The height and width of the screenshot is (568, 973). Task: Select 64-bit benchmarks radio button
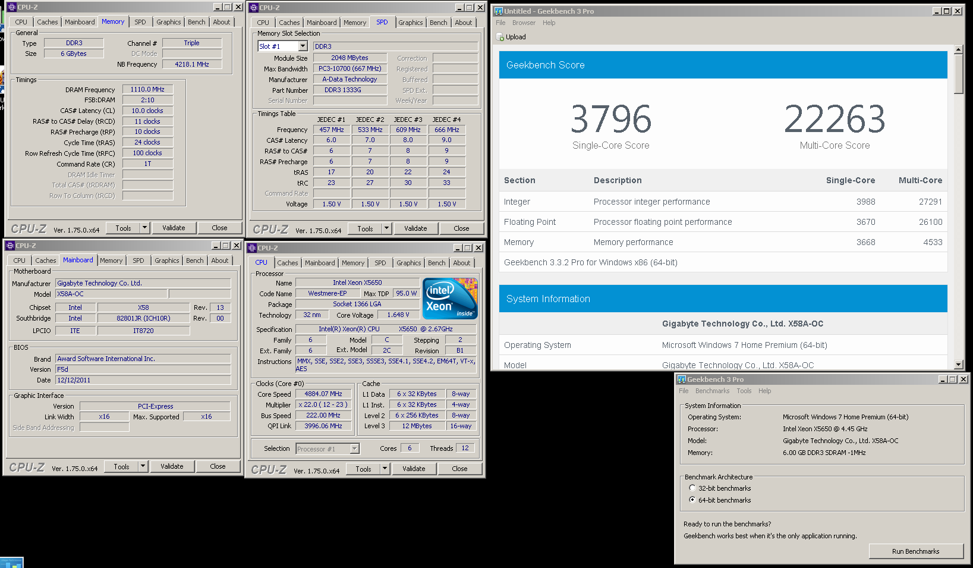692,500
